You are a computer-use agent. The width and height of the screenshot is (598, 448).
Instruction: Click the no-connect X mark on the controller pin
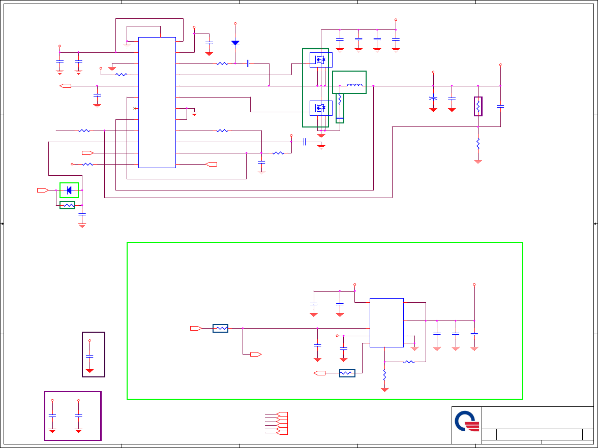pyautogui.click(x=134, y=108)
